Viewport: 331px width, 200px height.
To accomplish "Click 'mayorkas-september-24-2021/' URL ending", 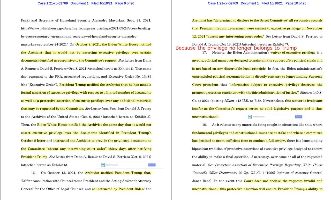I will (45, 45).
